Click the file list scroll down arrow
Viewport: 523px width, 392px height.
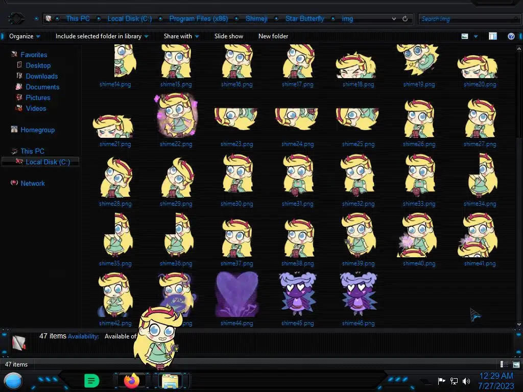pyautogui.click(x=519, y=324)
